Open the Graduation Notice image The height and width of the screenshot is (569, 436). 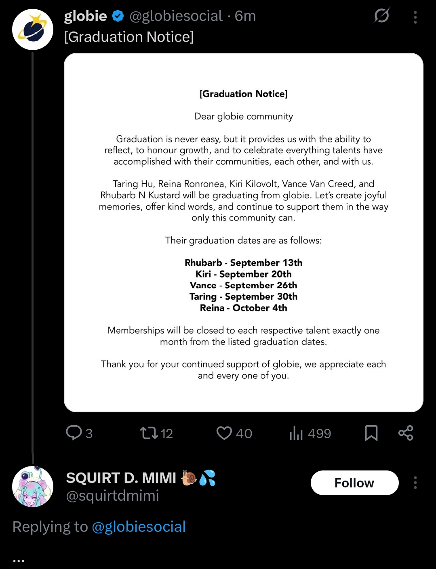click(243, 232)
